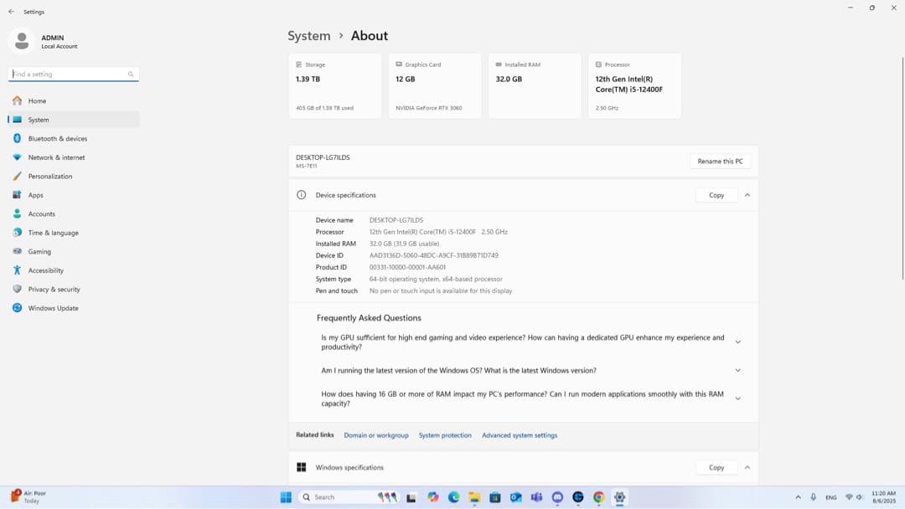
Task: Collapse the Windows specifications section
Action: (x=747, y=467)
